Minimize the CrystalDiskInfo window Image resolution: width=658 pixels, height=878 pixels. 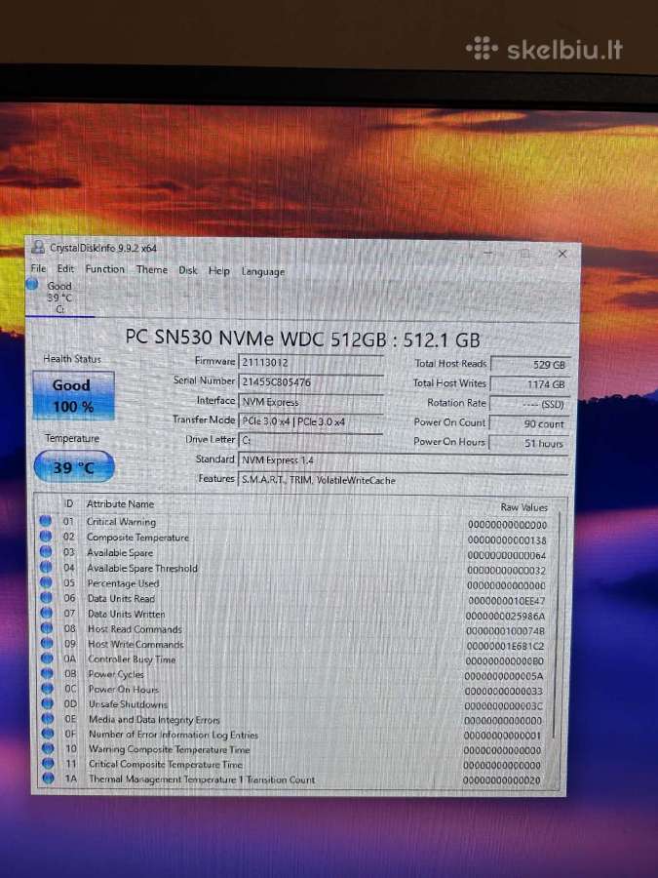(x=489, y=253)
